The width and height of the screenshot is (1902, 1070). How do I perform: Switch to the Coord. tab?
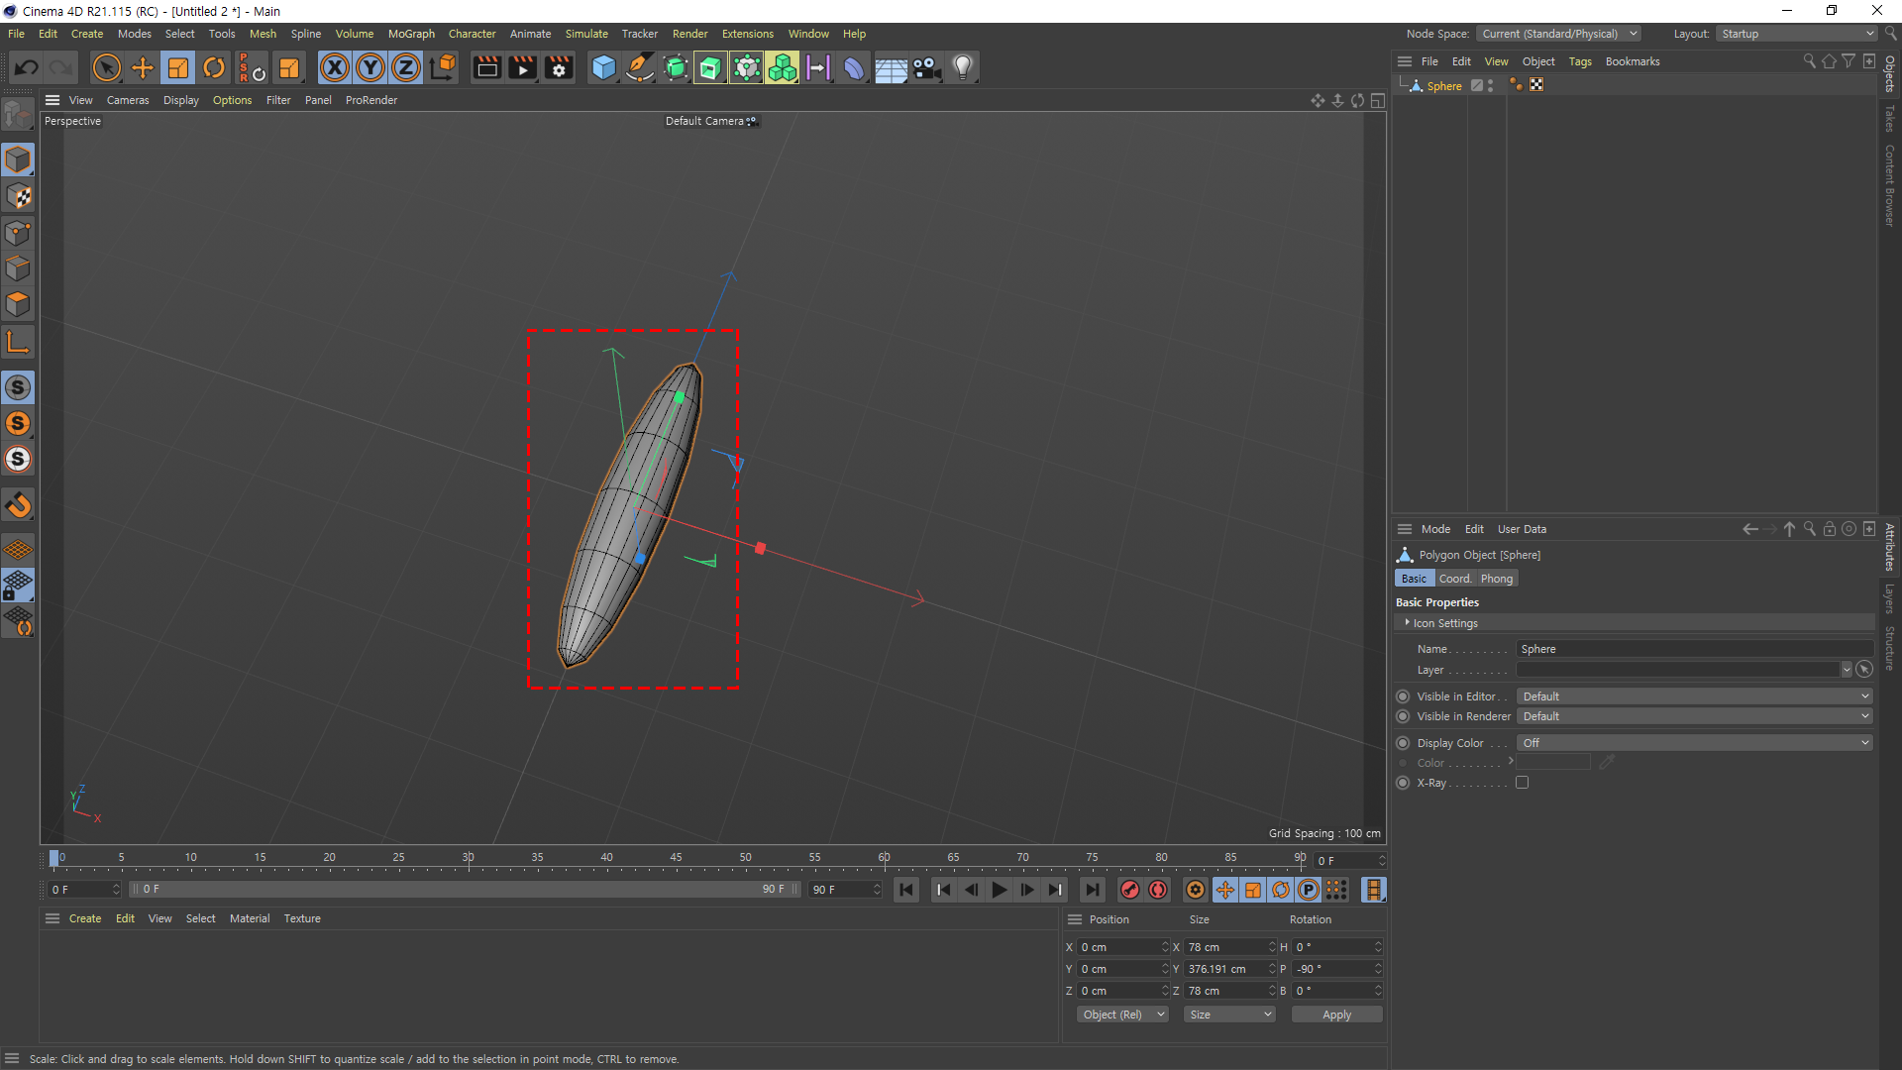point(1454,579)
